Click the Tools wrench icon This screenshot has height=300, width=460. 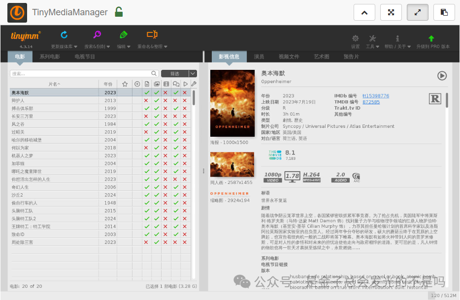(x=372, y=38)
